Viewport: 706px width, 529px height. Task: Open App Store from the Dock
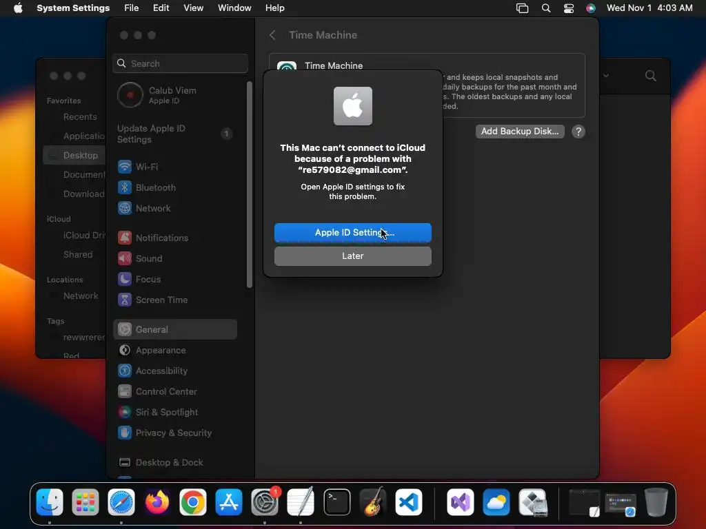[229, 502]
